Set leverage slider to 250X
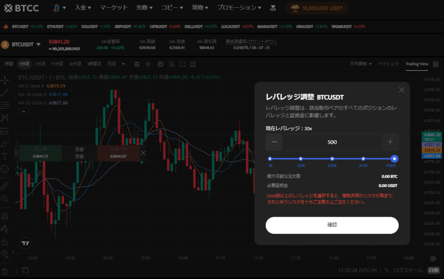 point(332,159)
